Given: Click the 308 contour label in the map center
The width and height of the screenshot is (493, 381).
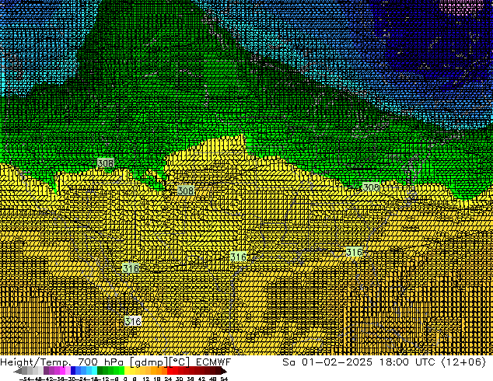Looking at the screenshot, I should (186, 190).
